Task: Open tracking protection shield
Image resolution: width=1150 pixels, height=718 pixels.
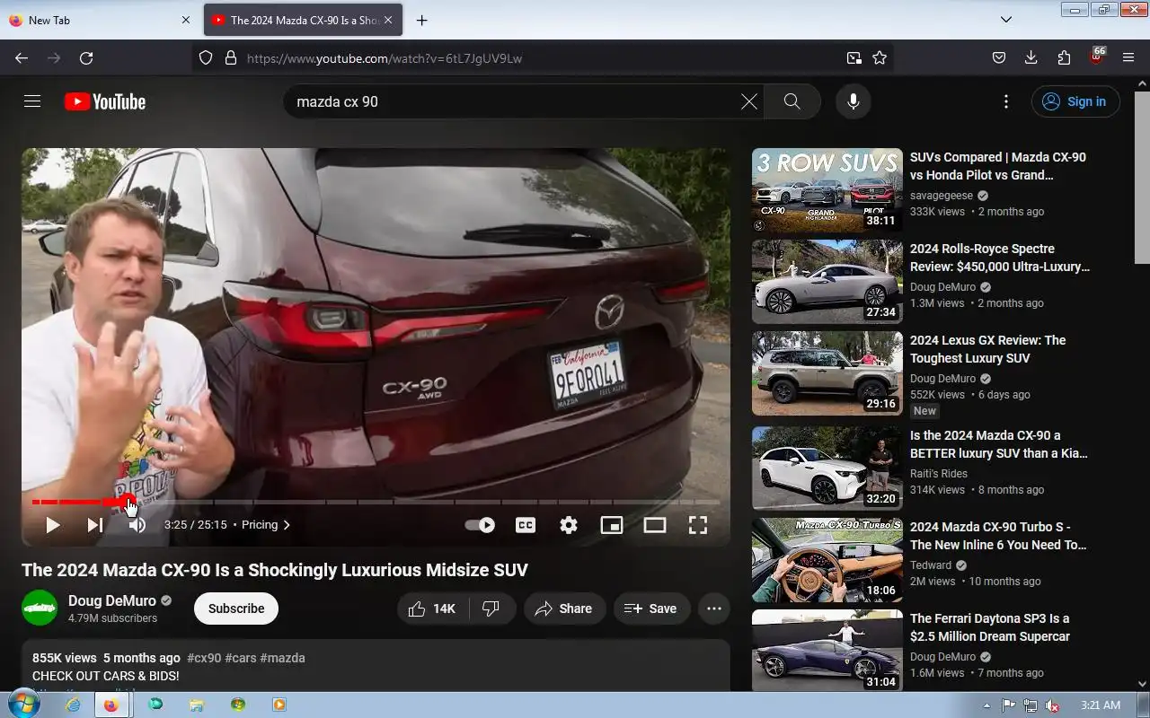Action: tap(206, 57)
